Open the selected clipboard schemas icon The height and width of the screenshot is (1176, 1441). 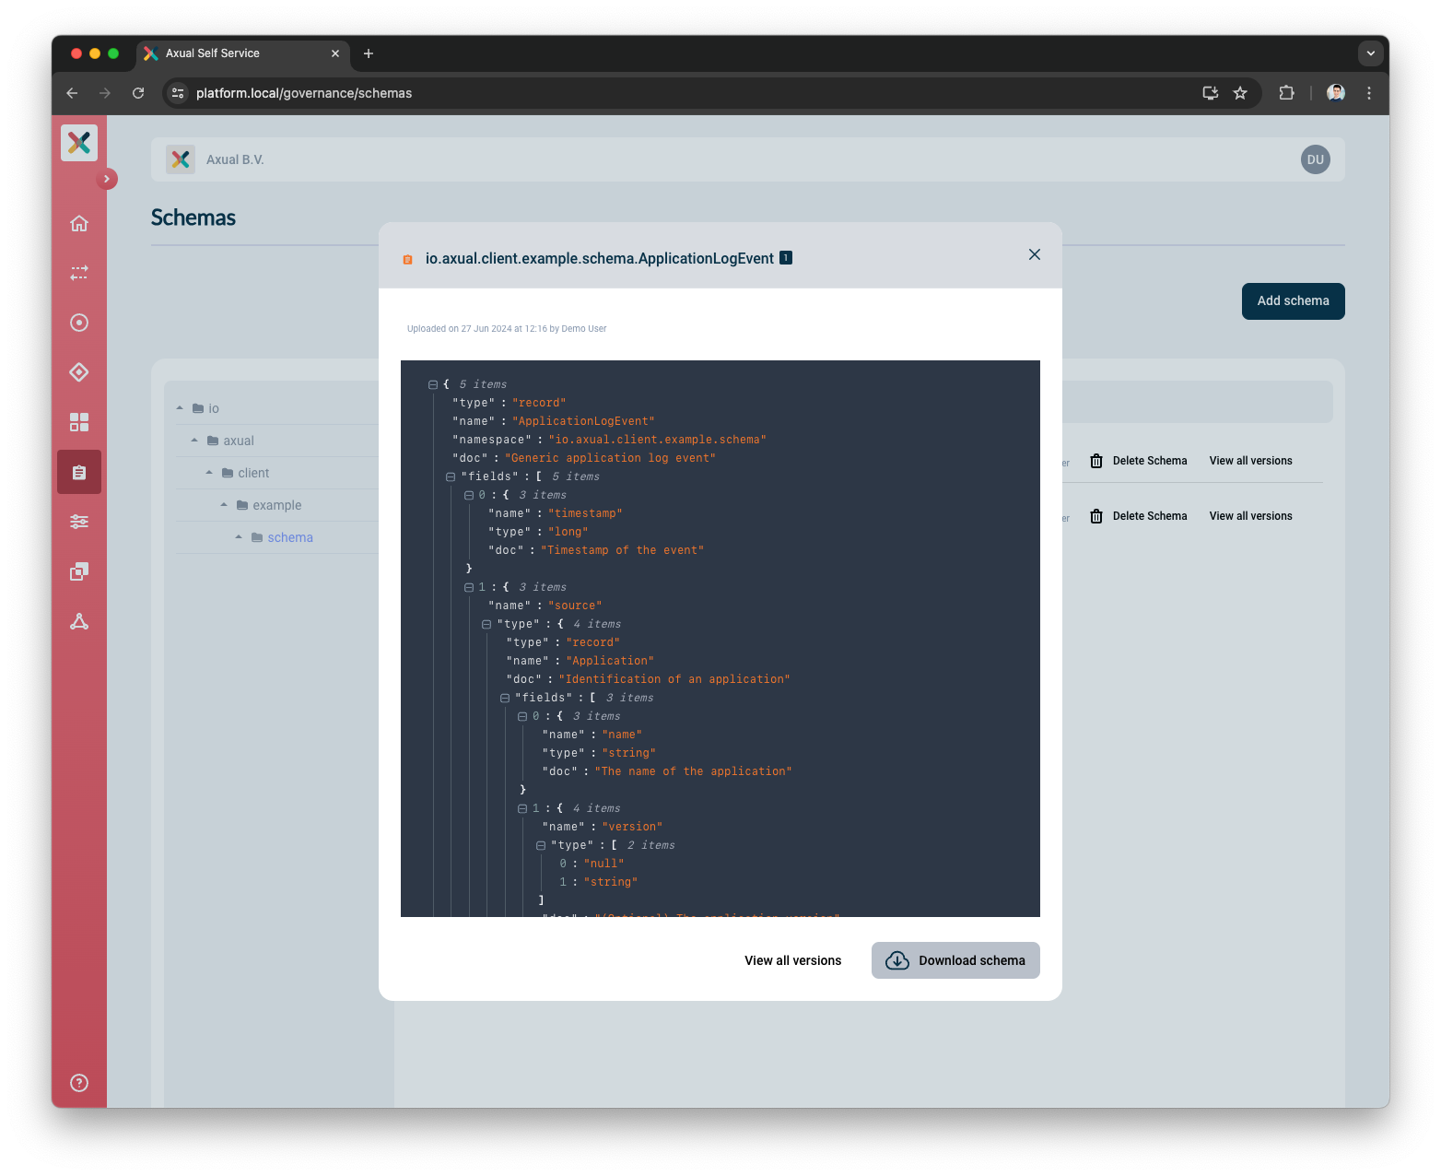pyautogui.click(x=79, y=472)
